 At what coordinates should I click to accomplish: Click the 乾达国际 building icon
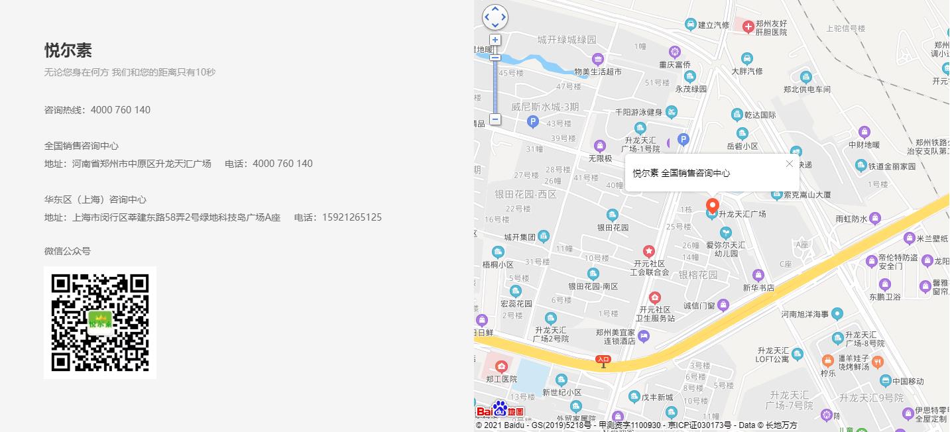tap(737, 115)
